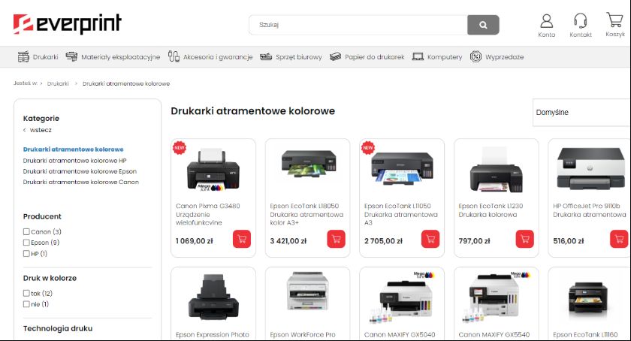Click the 516,00 zł price
This screenshot has width=631, height=341.
click(568, 241)
